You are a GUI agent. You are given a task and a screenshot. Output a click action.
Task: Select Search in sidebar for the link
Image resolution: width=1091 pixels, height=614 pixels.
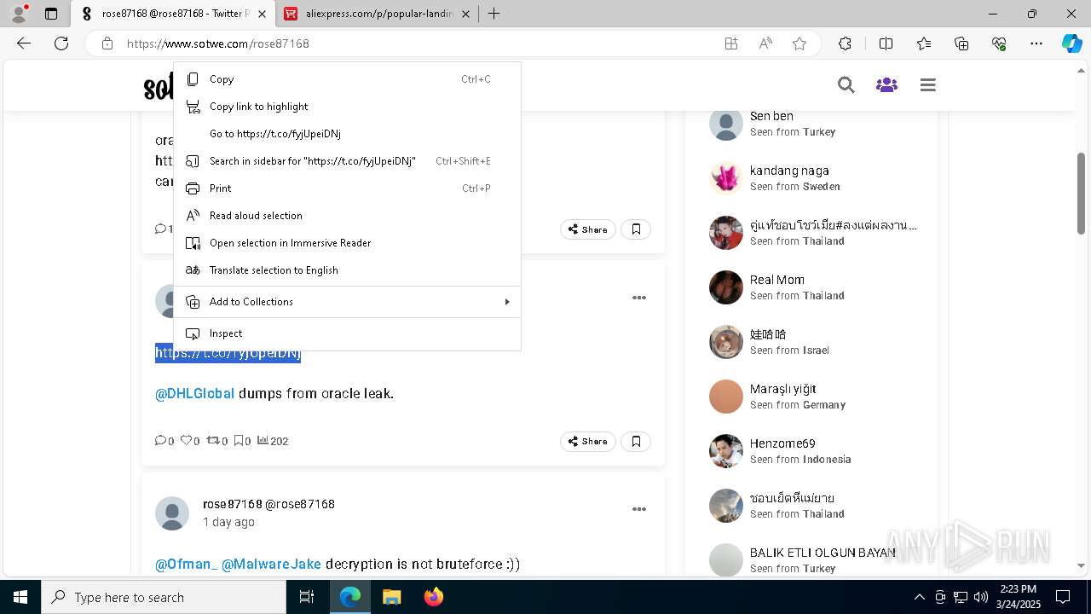coord(347,161)
